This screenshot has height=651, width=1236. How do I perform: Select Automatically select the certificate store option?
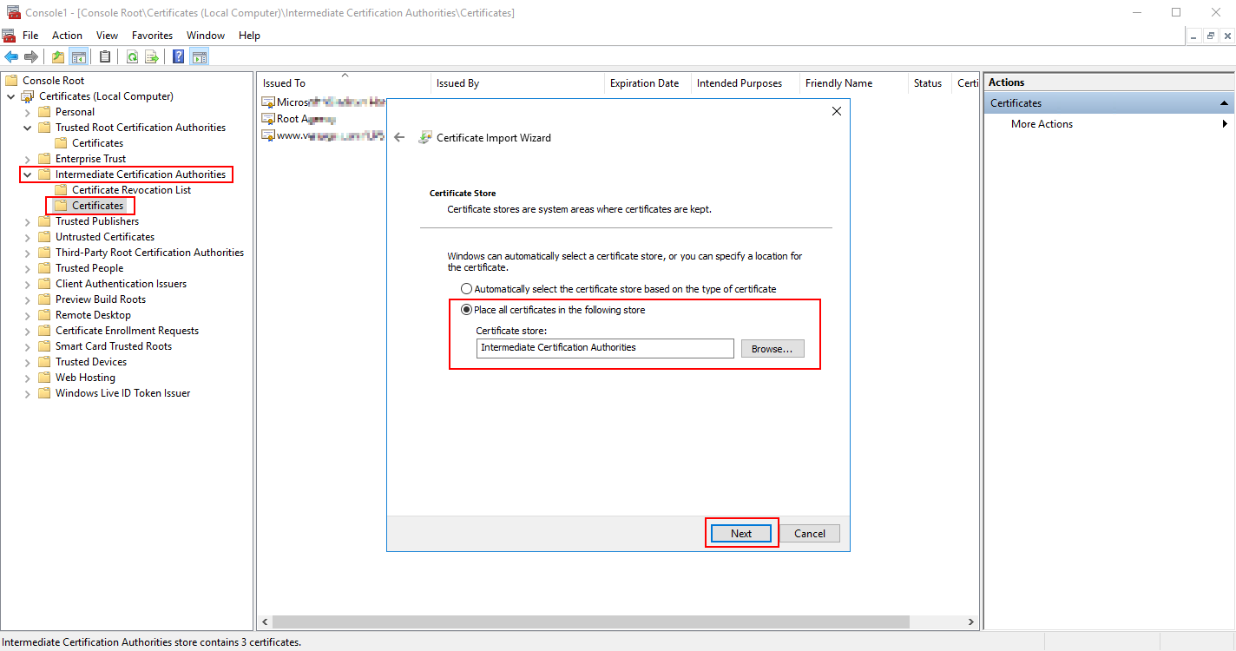pyautogui.click(x=467, y=288)
